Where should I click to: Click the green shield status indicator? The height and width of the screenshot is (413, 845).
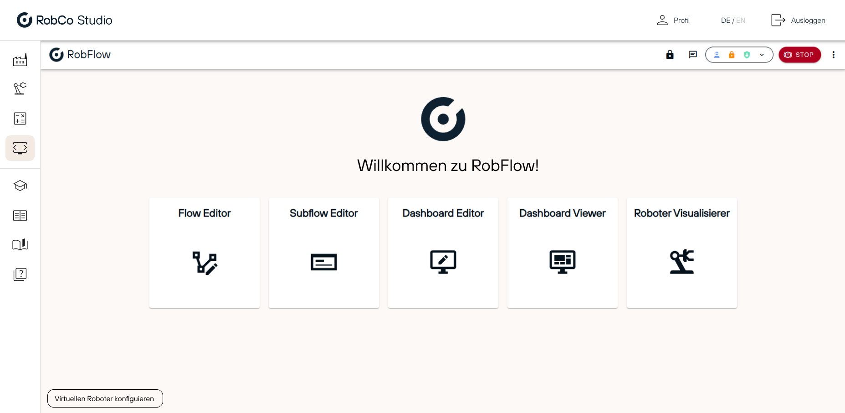747,55
